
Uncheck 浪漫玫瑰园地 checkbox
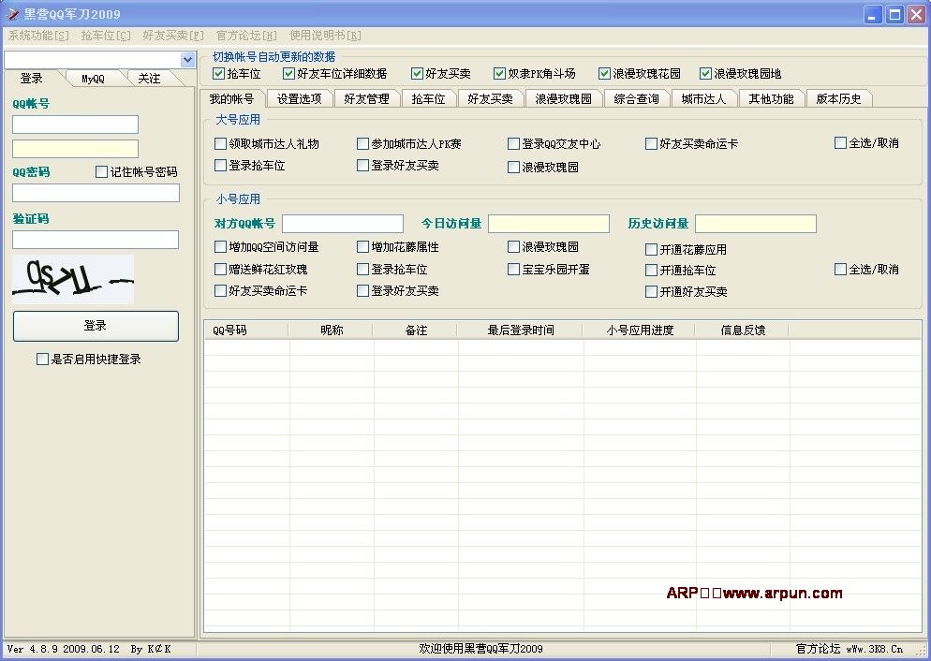706,74
